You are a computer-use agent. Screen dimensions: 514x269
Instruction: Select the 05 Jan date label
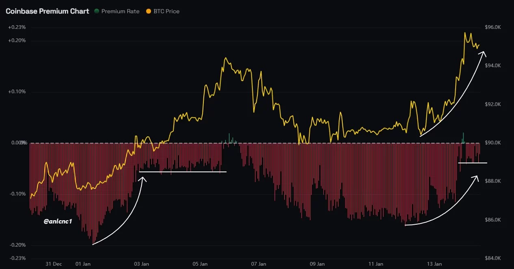[x=200, y=264]
